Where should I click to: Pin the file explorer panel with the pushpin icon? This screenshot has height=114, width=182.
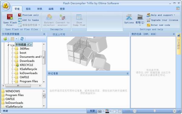click(x=44, y=34)
